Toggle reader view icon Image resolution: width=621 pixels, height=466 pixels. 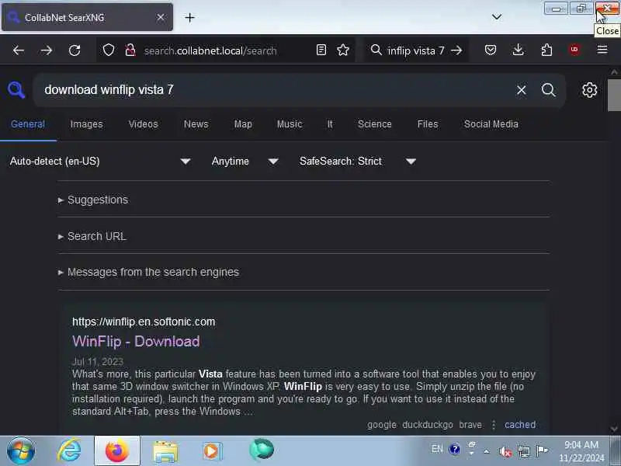321,50
